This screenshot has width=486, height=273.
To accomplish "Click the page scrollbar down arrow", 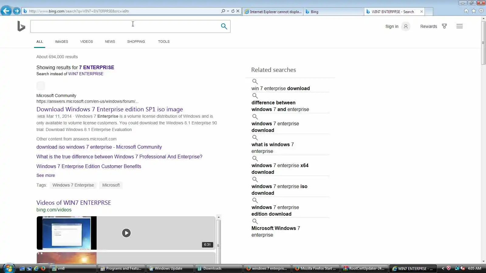I will tap(483, 261).
